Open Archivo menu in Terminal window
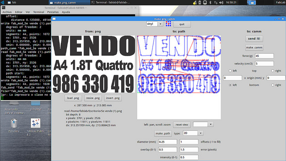Screen dimensions: 286x161 point(7,12)
